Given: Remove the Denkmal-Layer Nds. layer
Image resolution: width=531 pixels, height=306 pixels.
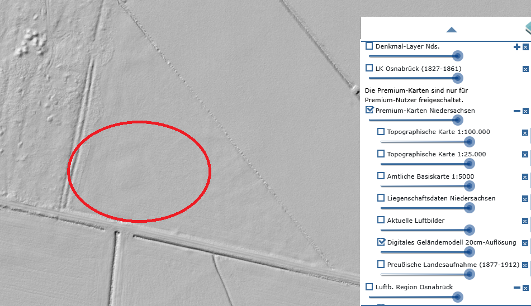Looking at the screenshot, I should click(525, 47).
